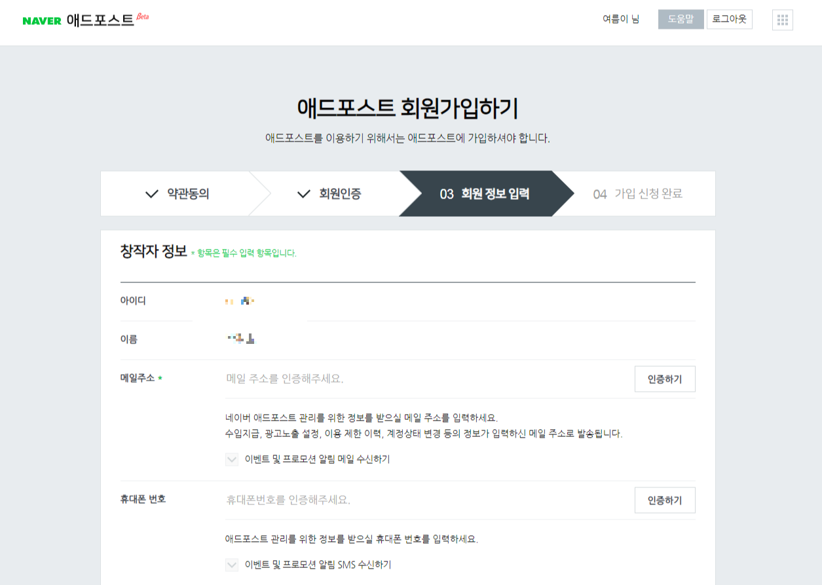The height and width of the screenshot is (585, 822).
Task: Click the 로그아웃 button
Action: pyautogui.click(x=730, y=19)
